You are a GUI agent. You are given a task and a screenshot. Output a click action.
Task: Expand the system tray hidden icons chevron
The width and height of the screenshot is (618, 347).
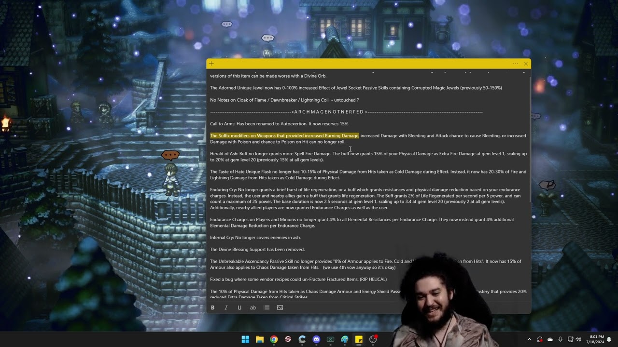tap(529, 339)
